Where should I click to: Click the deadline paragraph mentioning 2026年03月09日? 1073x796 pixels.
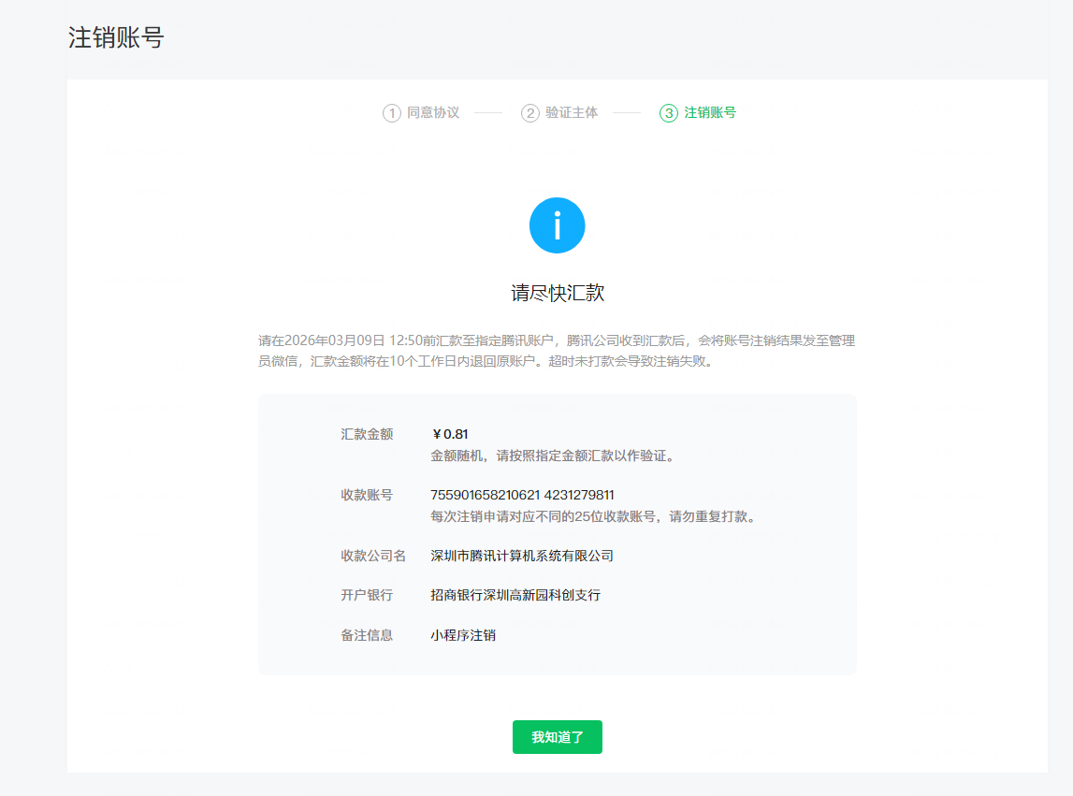557,351
